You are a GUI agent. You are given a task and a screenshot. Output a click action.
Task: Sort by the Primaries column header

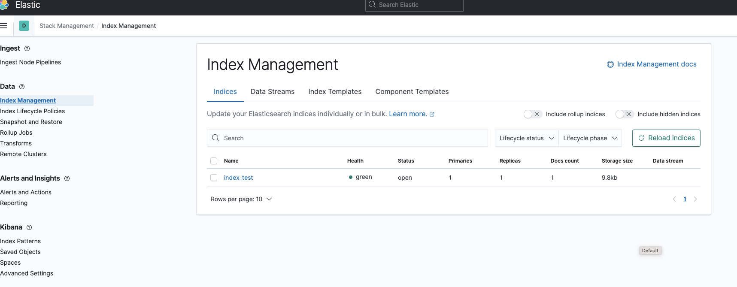tap(460, 161)
